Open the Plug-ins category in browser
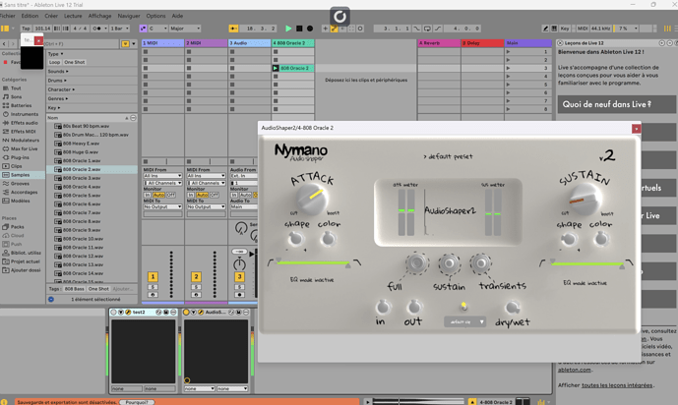The width and height of the screenshot is (678, 405). click(x=22, y=156)
